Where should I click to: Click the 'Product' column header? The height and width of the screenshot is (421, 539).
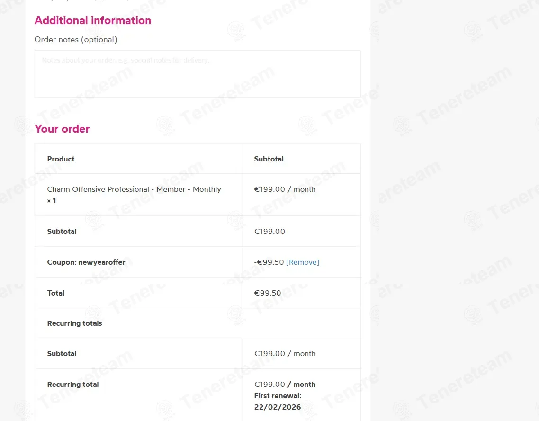61,159
